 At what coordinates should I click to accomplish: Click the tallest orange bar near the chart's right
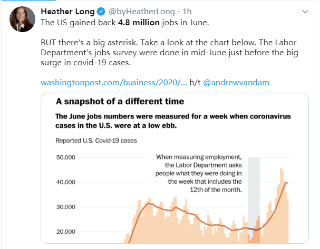pos(281,205)
